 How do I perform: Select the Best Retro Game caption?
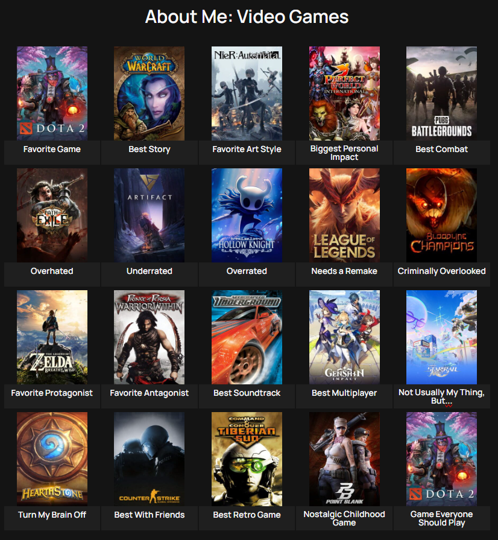click(247, 515)
